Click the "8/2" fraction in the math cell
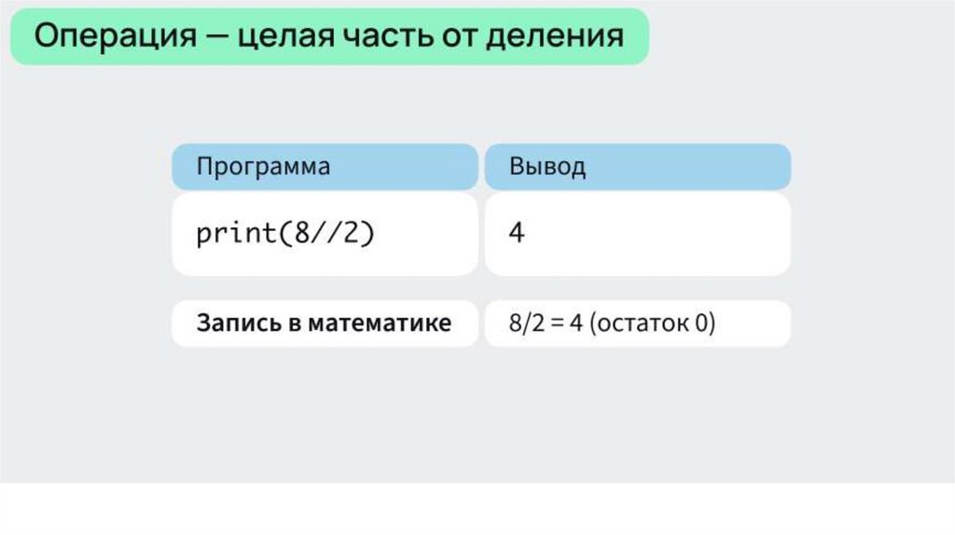 tap(525, 325)
